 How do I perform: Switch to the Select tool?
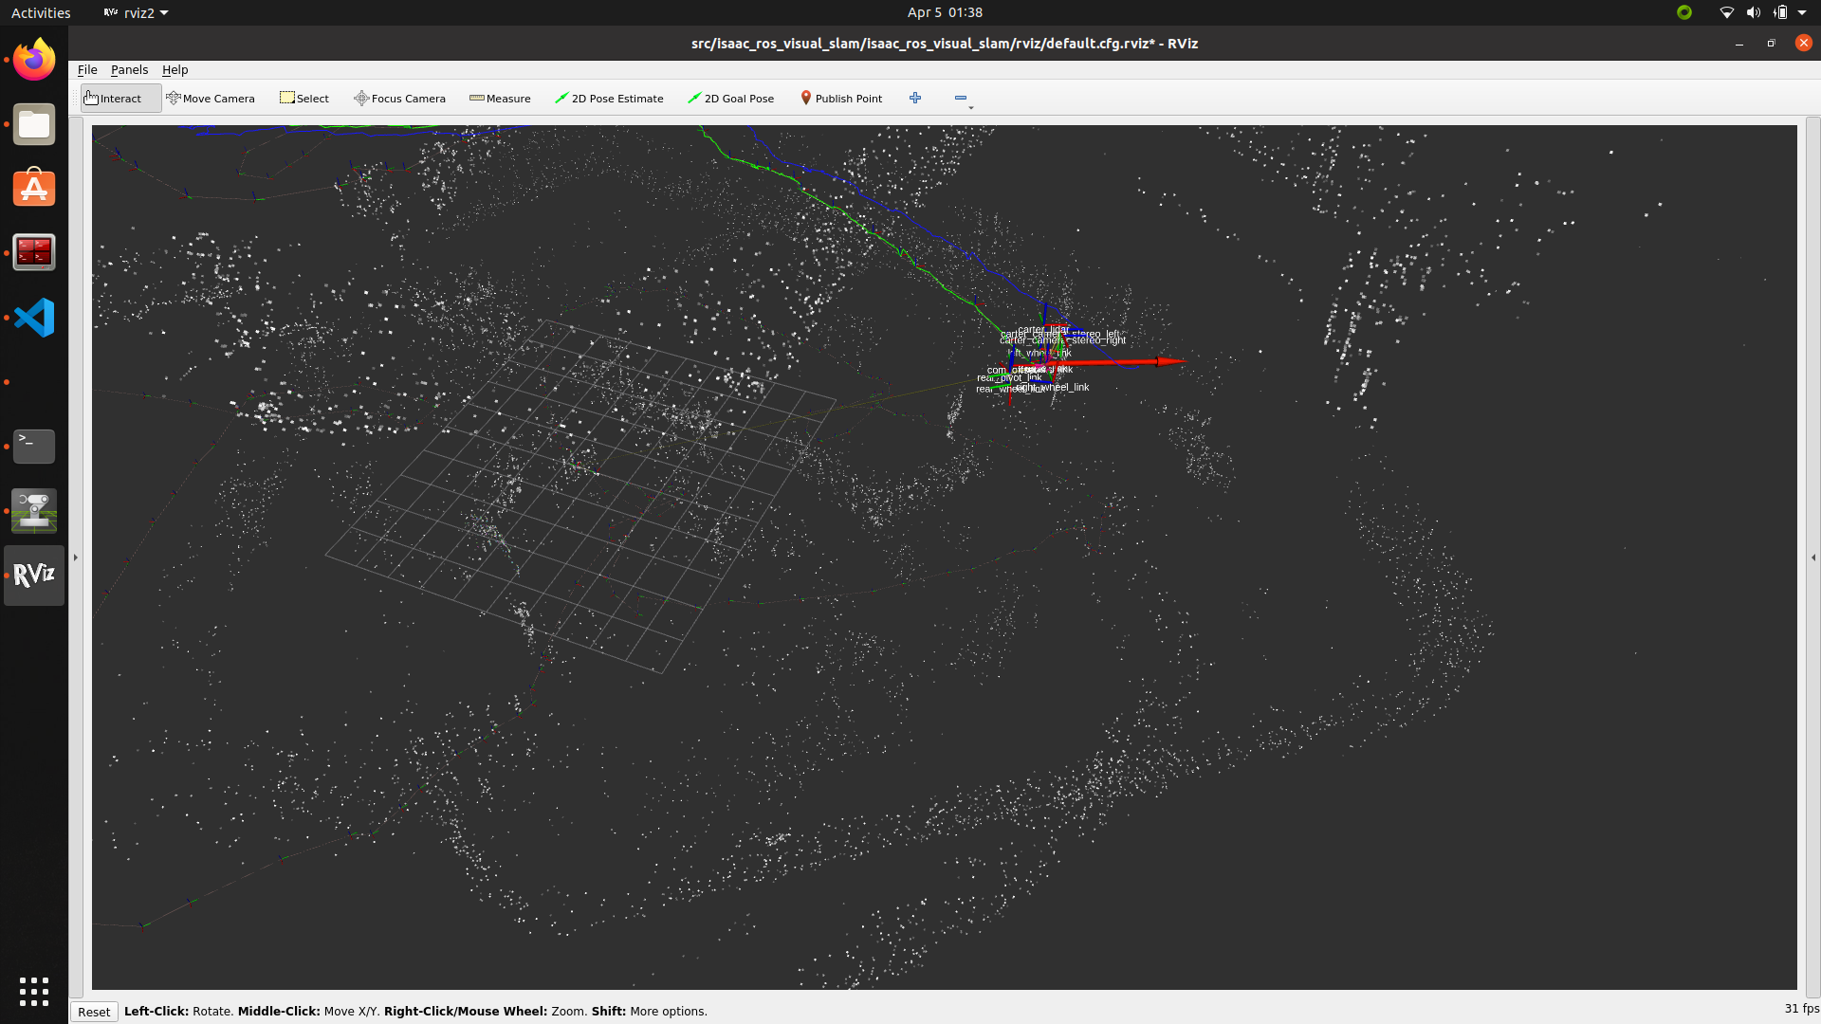tap(303, 98)
